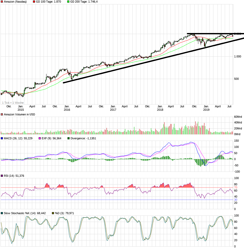Click the 'GD 100 Tage: 1.870' label
The height and width of the screenshot is (249, 244).
click(49, 2)
